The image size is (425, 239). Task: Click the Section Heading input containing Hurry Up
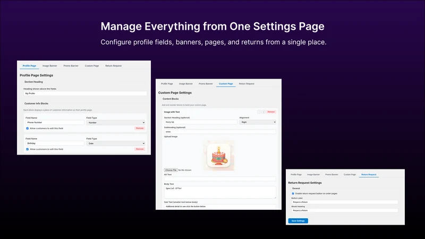201,122
